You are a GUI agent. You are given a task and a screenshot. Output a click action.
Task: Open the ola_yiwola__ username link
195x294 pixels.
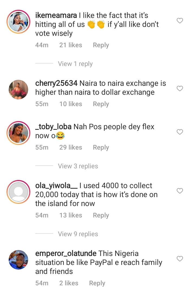click(x=56, y=186)
